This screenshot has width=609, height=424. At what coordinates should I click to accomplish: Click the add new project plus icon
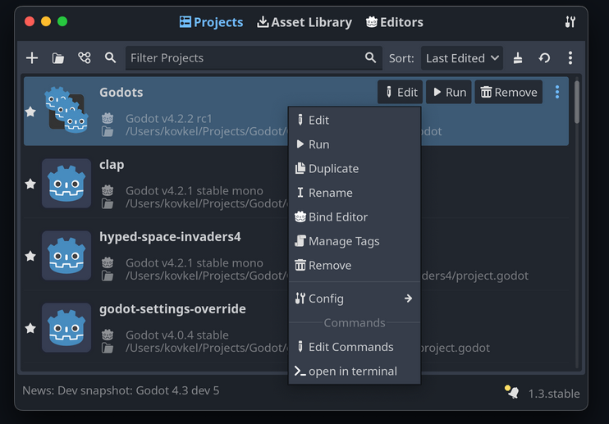(32, 58)
